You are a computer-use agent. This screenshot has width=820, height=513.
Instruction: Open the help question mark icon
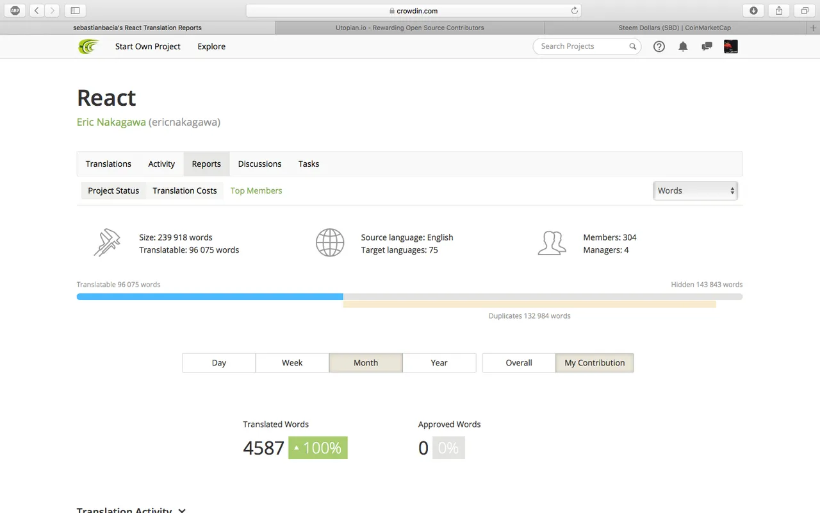tap(659, 46)
